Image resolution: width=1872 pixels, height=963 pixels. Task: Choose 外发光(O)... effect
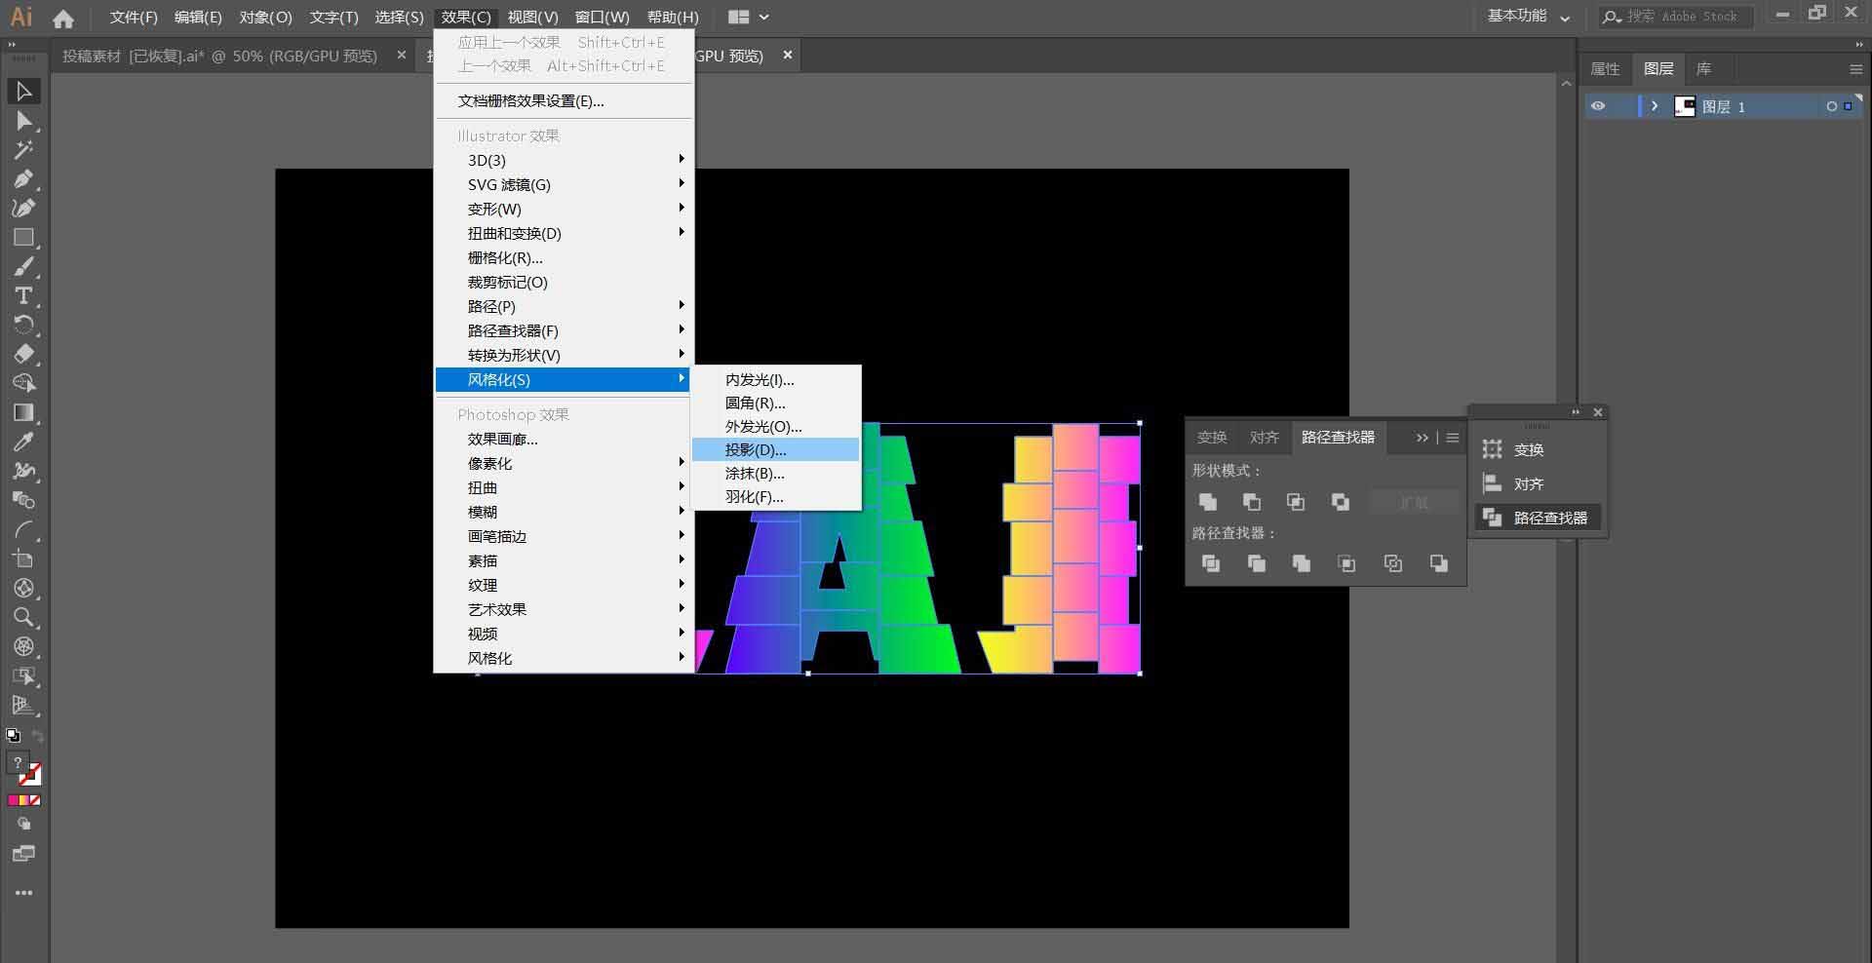(x=776, y=426)
